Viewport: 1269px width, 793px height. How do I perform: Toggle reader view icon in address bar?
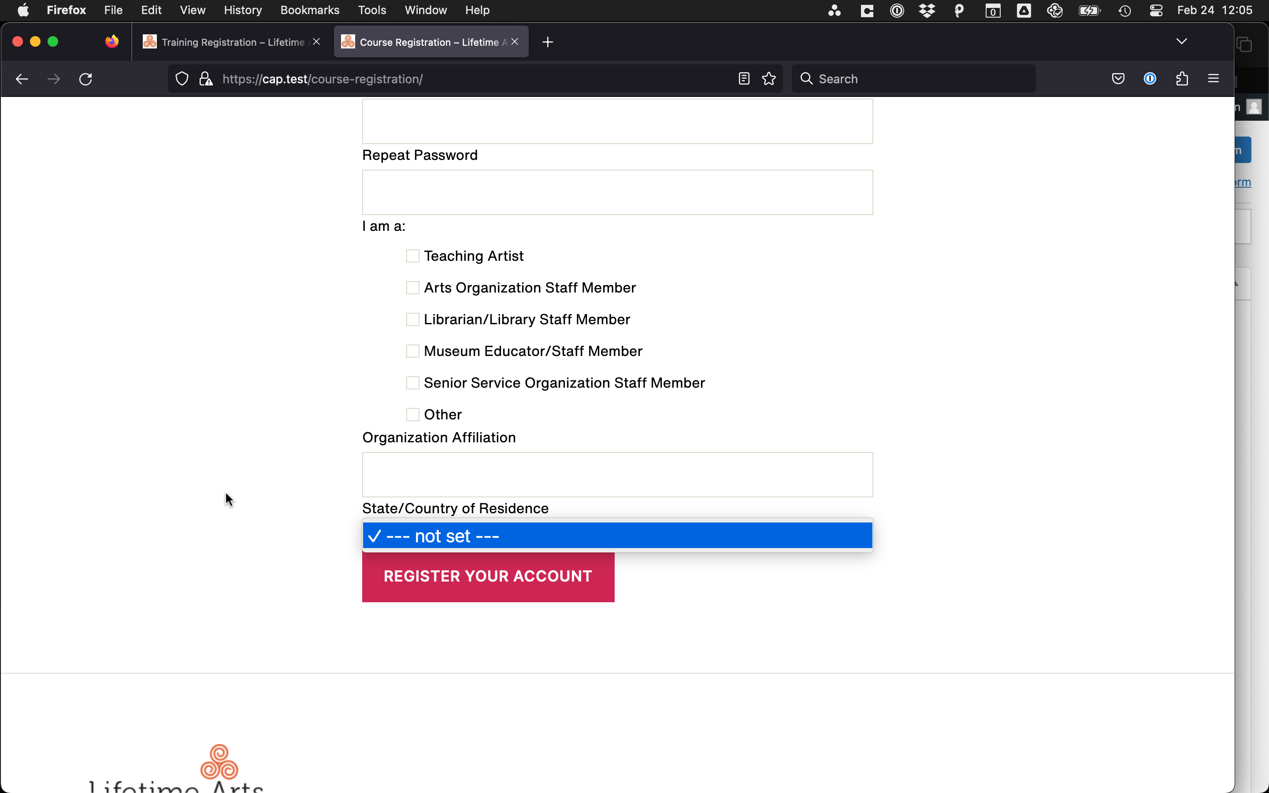click(x=744, y=79)
